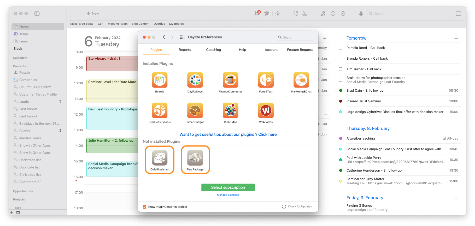Click the main window Search field
The width and height of the screenshot is (475, 226).
[409, 14]
